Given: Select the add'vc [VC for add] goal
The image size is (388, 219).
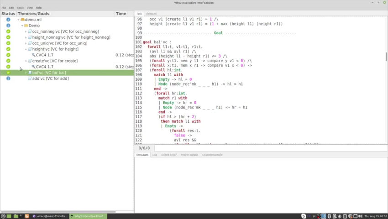Looking at the screenshot, I should click(51, 78).
